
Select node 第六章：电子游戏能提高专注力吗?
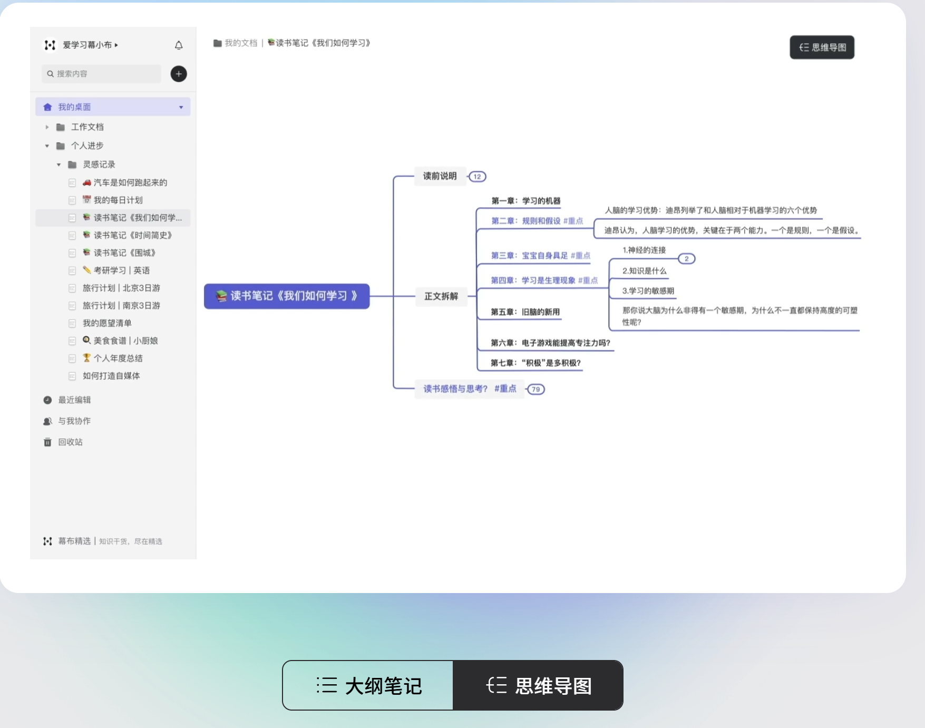[x=550, y=343]
